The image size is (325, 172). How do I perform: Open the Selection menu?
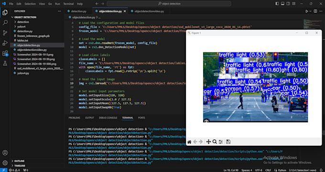(30, 4)
